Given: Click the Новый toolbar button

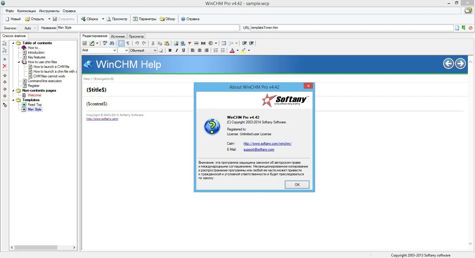Looking at the screenshot, I should pos(13,19).
